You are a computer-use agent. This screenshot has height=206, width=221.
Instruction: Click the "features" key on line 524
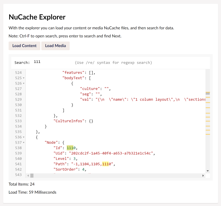pos(73,73)
